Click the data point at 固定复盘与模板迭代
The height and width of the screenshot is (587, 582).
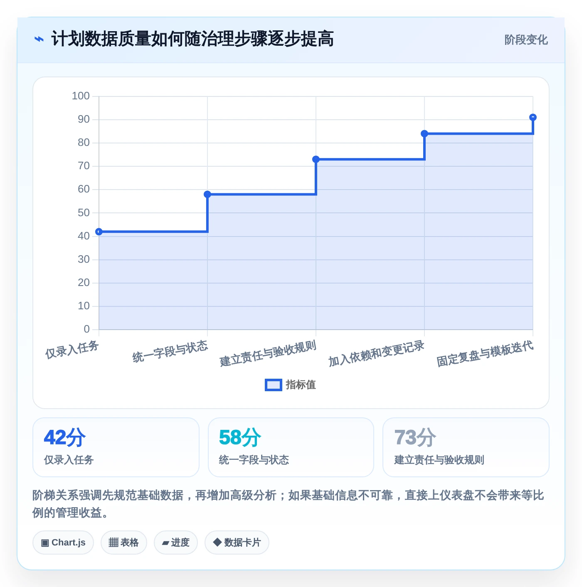[533, 117]
